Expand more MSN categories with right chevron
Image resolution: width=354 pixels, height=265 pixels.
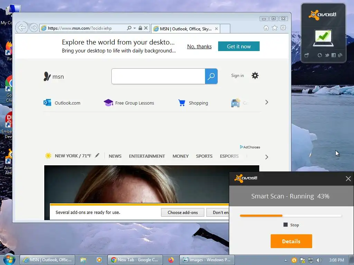(267, 157)
